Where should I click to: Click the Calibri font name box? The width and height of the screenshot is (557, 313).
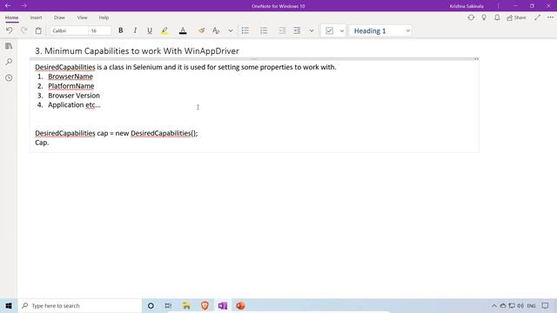pyautogui.click(x=69, y=31)
